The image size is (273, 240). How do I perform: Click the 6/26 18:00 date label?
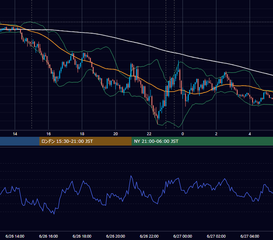tap(82, 236)
